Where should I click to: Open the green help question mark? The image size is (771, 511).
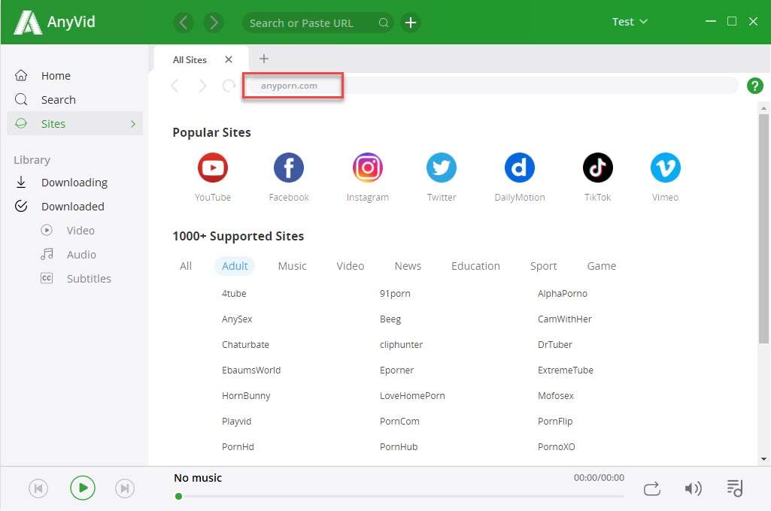coord(754,86)
